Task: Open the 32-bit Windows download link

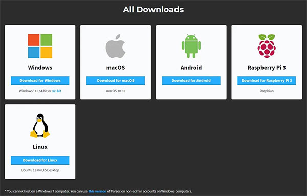Action: [57, 91]
